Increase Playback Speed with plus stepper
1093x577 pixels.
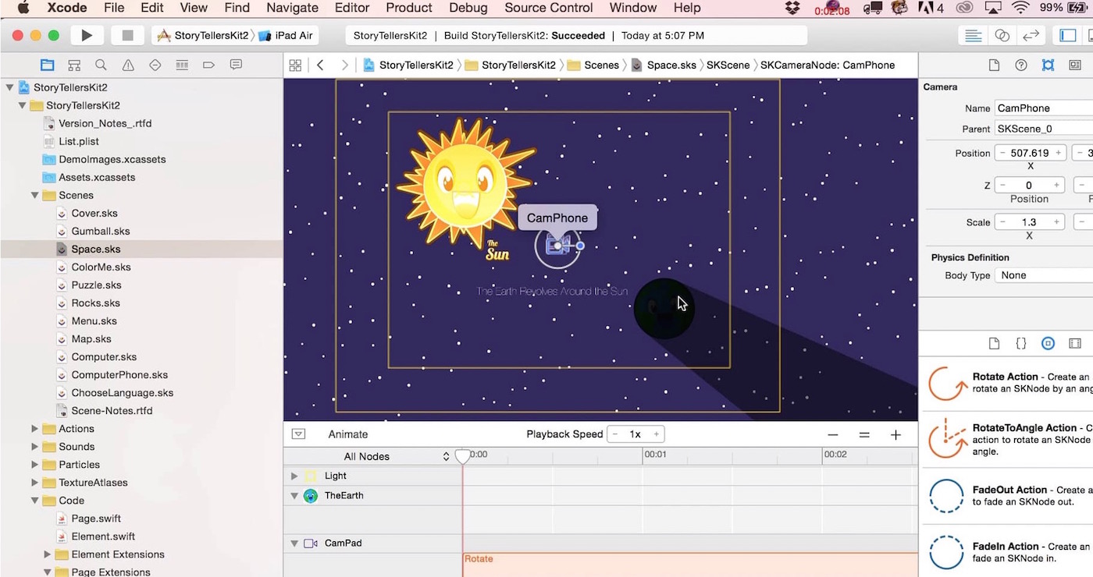pyautogui.click(x=657, y=434)
